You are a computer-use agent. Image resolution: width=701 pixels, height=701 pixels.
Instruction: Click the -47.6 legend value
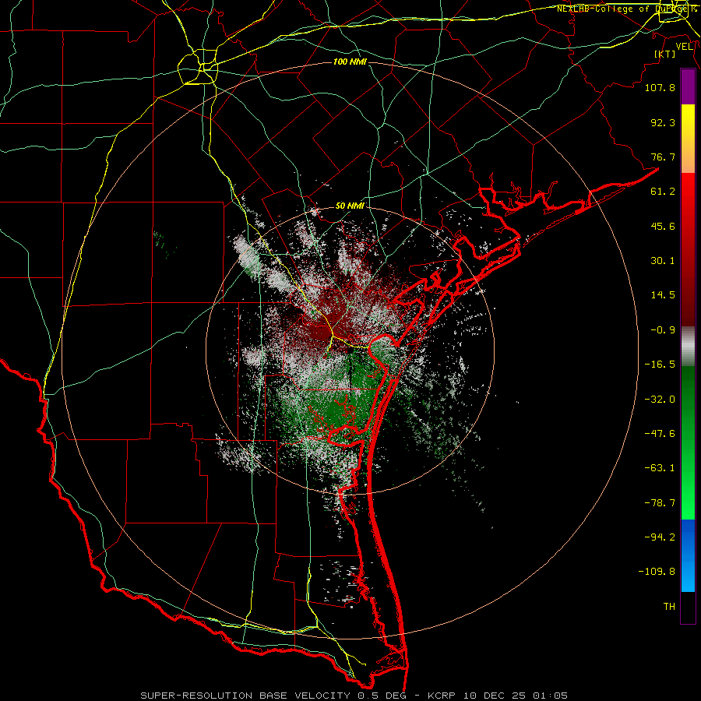point(660,434)
